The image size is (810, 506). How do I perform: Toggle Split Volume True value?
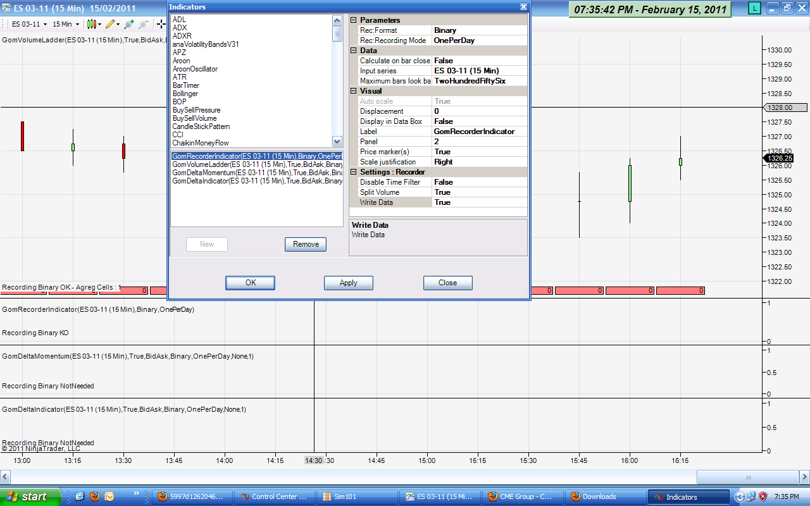(480, 192)
